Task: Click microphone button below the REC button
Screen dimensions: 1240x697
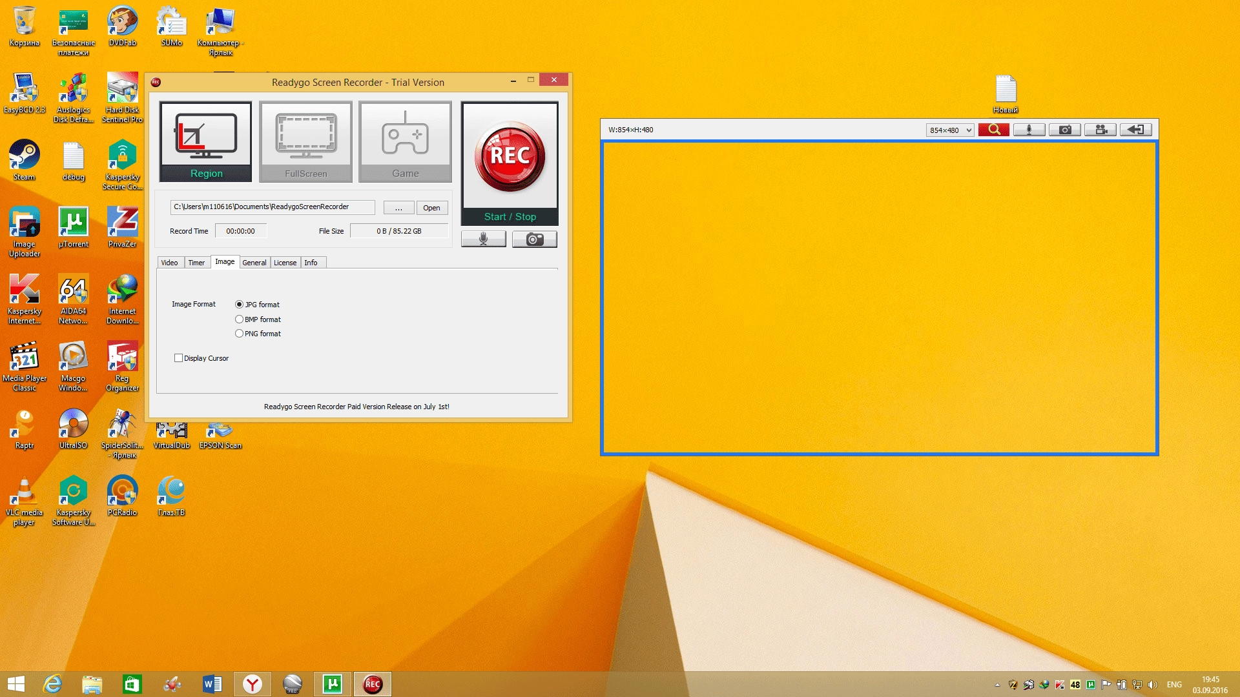Action: [x=484, y=239]
